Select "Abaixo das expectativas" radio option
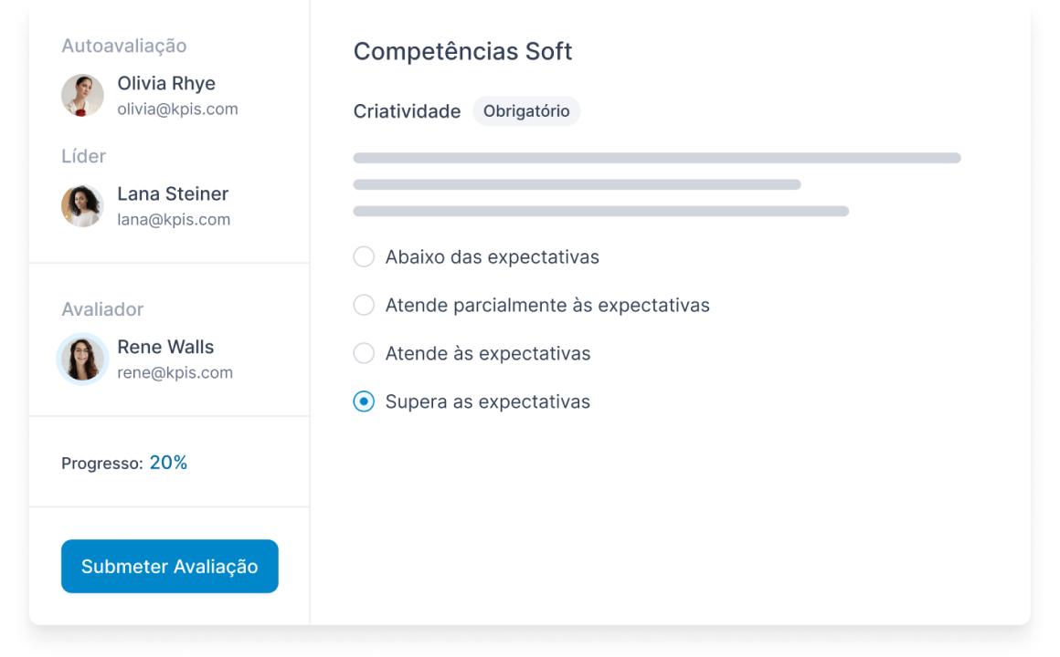The image size is (1060, 657). tap(364, 256)
